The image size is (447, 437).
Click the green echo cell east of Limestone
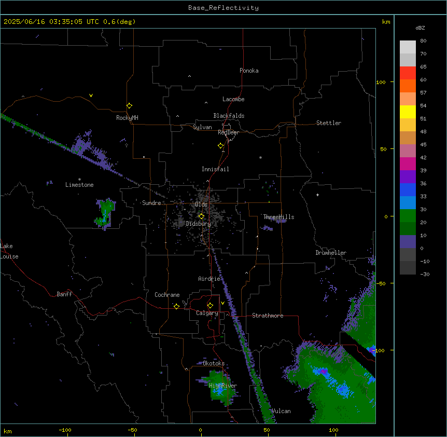pos(105,213)
